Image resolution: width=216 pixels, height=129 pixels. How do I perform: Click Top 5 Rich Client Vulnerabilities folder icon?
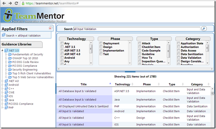tap(10, 73)
